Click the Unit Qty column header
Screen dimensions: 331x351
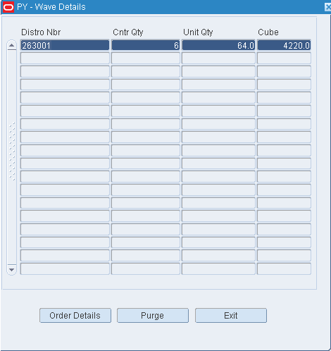[x=198, y=32]
